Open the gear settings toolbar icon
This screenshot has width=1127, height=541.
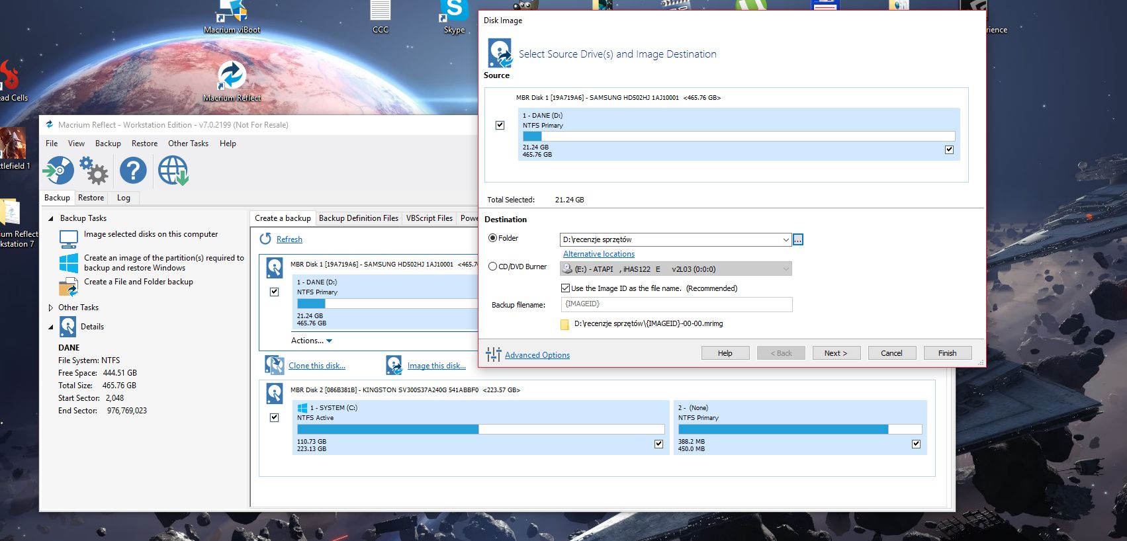[x=94, y=170]
